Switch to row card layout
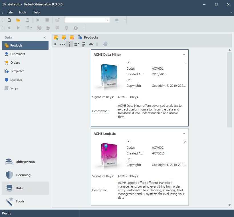Image resolution: width=234 pixels, height=217 pixels. pos(62,44)
